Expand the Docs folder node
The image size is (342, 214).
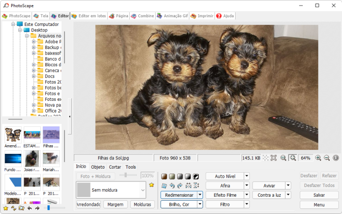[x=34, y=76]
